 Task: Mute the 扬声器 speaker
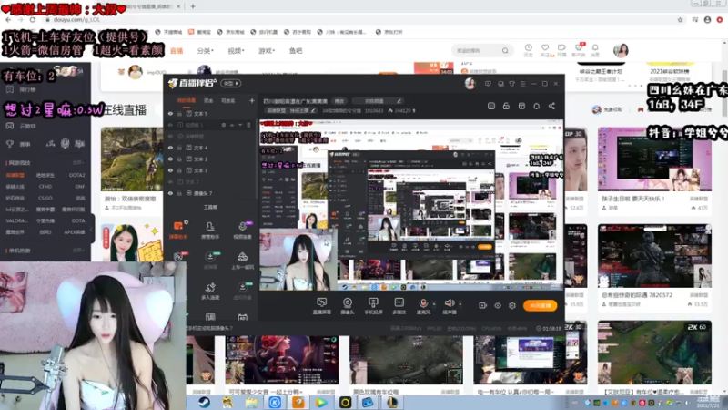pos(449,306)
